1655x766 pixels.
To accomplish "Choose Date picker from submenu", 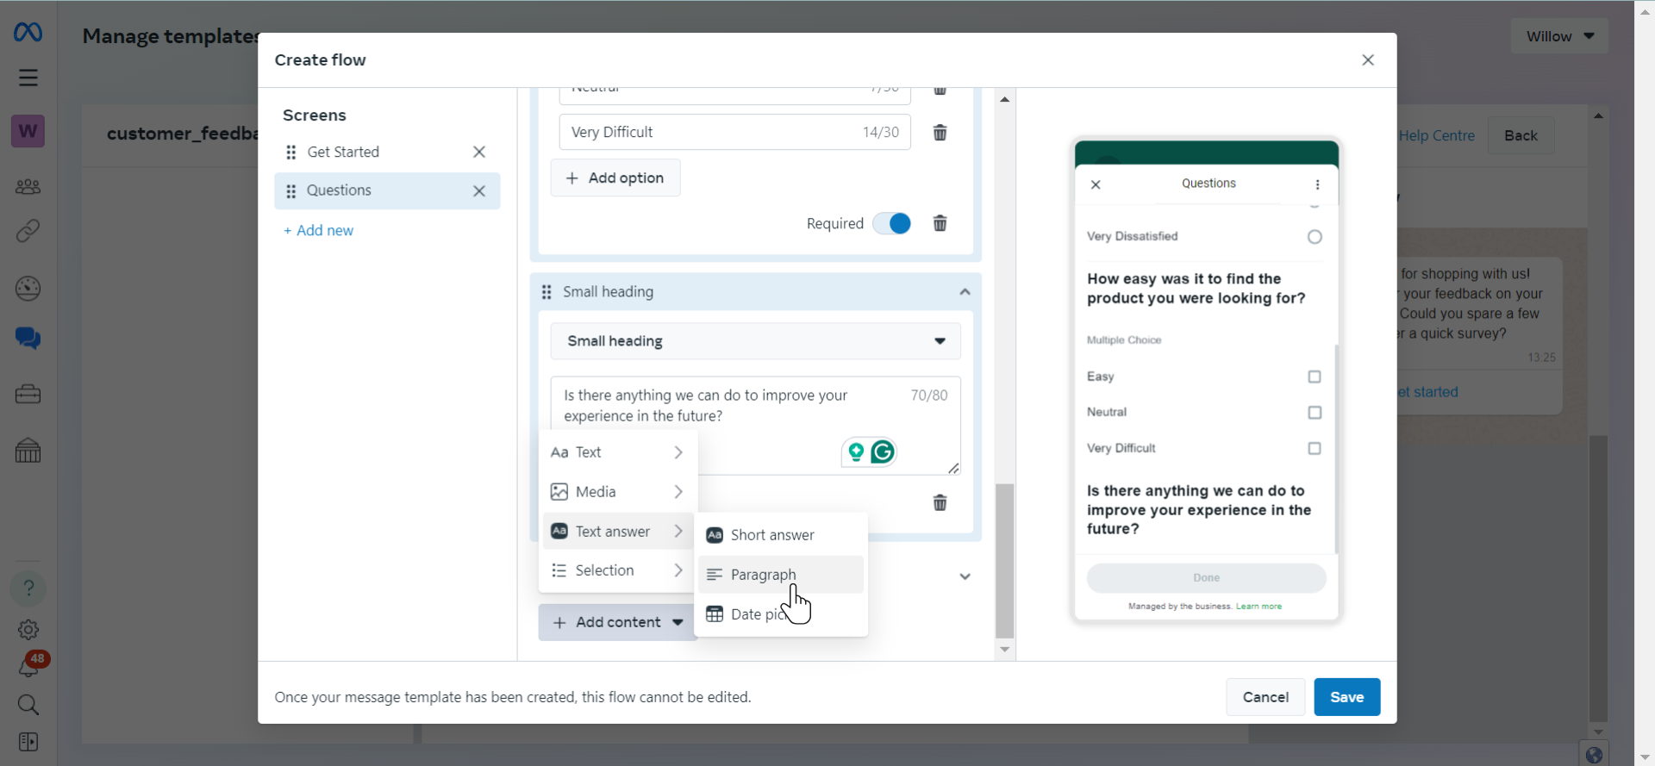I will [x=781, y=614].
